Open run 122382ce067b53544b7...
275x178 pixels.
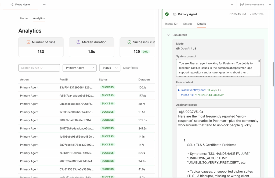coord(76,112)
